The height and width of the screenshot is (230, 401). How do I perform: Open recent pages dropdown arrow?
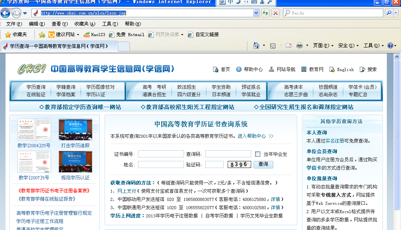[x=25, y=13]
